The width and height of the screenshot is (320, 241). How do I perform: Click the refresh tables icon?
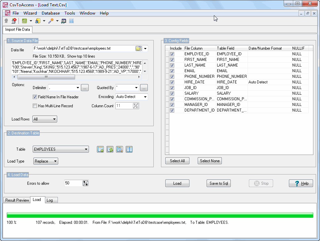click(x=110, y=149)
